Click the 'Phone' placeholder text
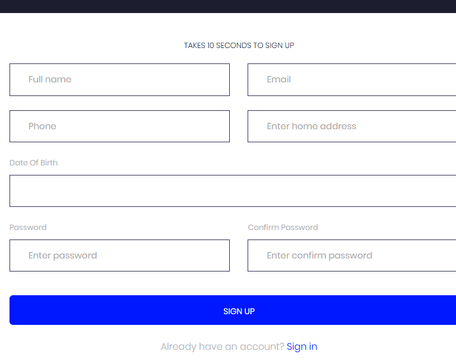Screen dimensions: 456x364 click(x=42, y=126)
